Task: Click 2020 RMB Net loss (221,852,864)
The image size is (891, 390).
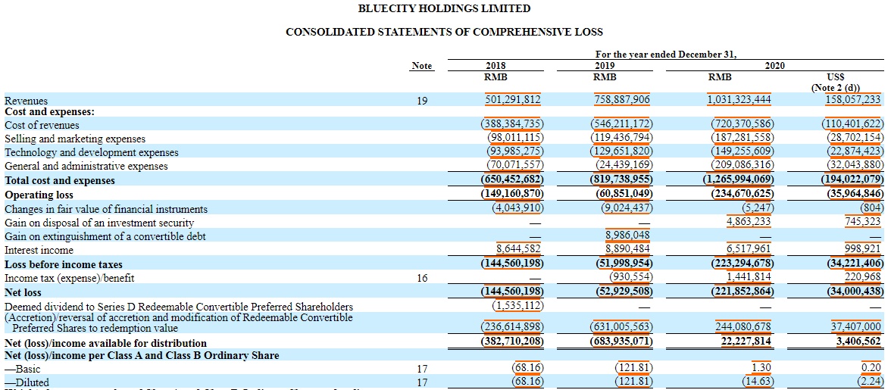Action: pyautogui.click(x=742, y=292)
